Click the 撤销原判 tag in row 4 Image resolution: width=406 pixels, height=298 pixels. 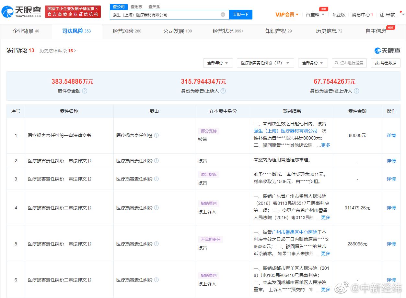coord(209,204)
